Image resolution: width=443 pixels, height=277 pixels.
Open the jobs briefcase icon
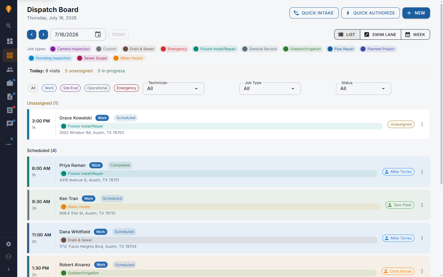tap(10, 83)
